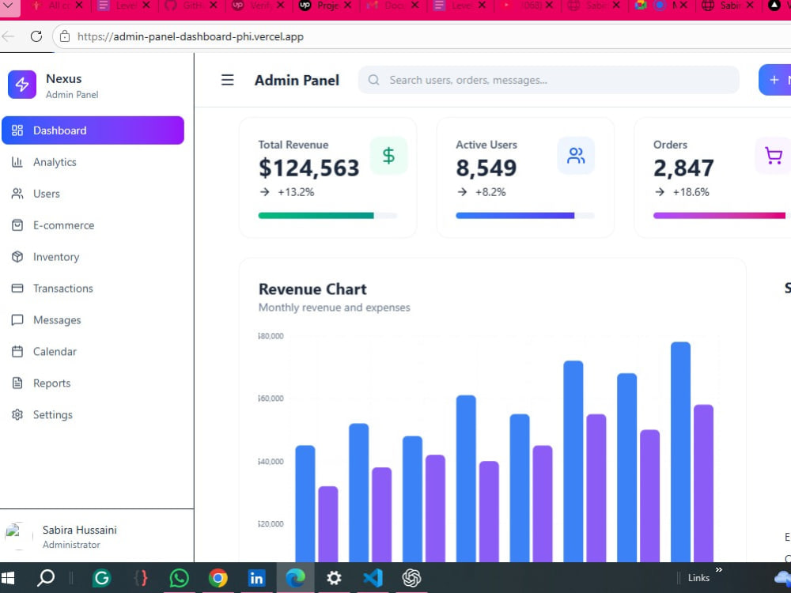Screen dimensions: 791x593
Task: Click the 'Sabira Hussaini' name
Action: tap(80, 530)
